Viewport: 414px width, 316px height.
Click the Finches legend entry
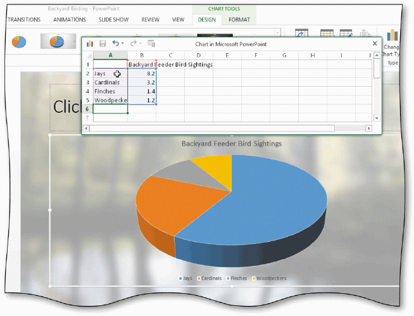coord(237,278)
